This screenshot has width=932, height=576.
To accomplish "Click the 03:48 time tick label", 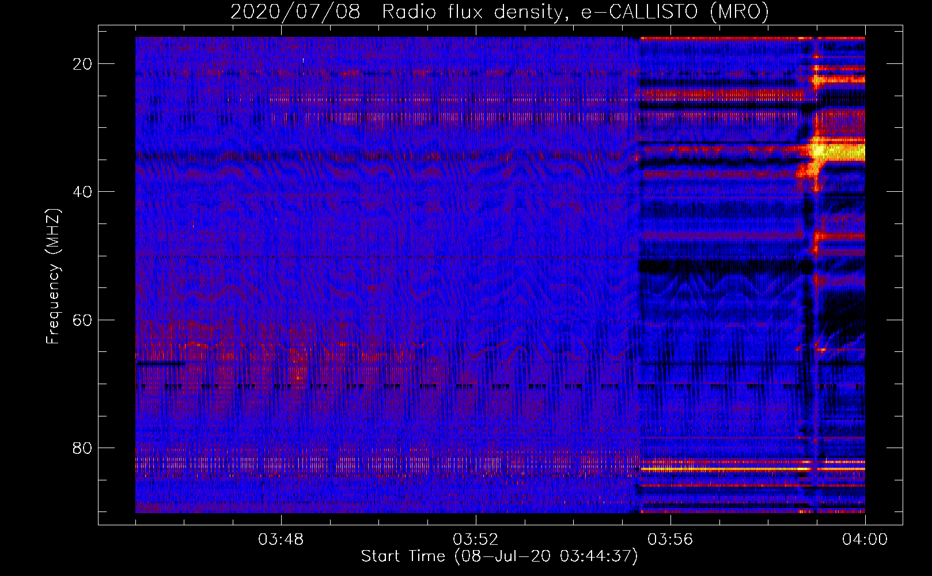I will pyautogui.click(x=281, y=540).
